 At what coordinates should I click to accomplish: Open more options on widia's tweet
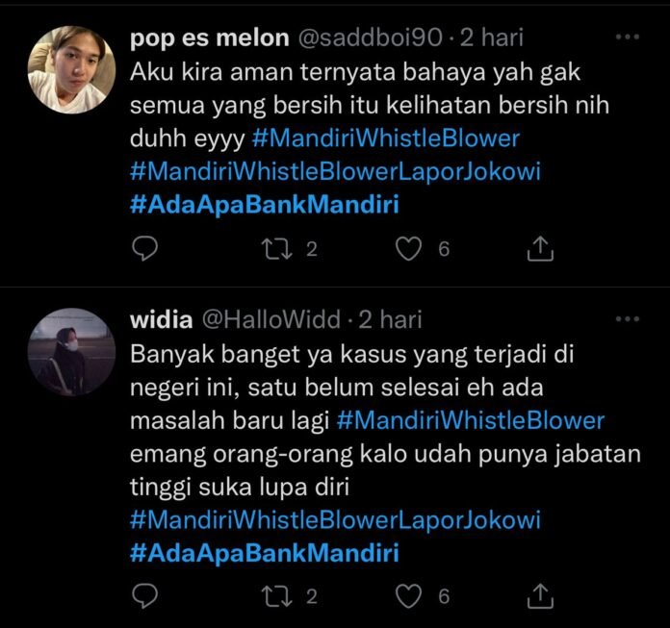628,319
